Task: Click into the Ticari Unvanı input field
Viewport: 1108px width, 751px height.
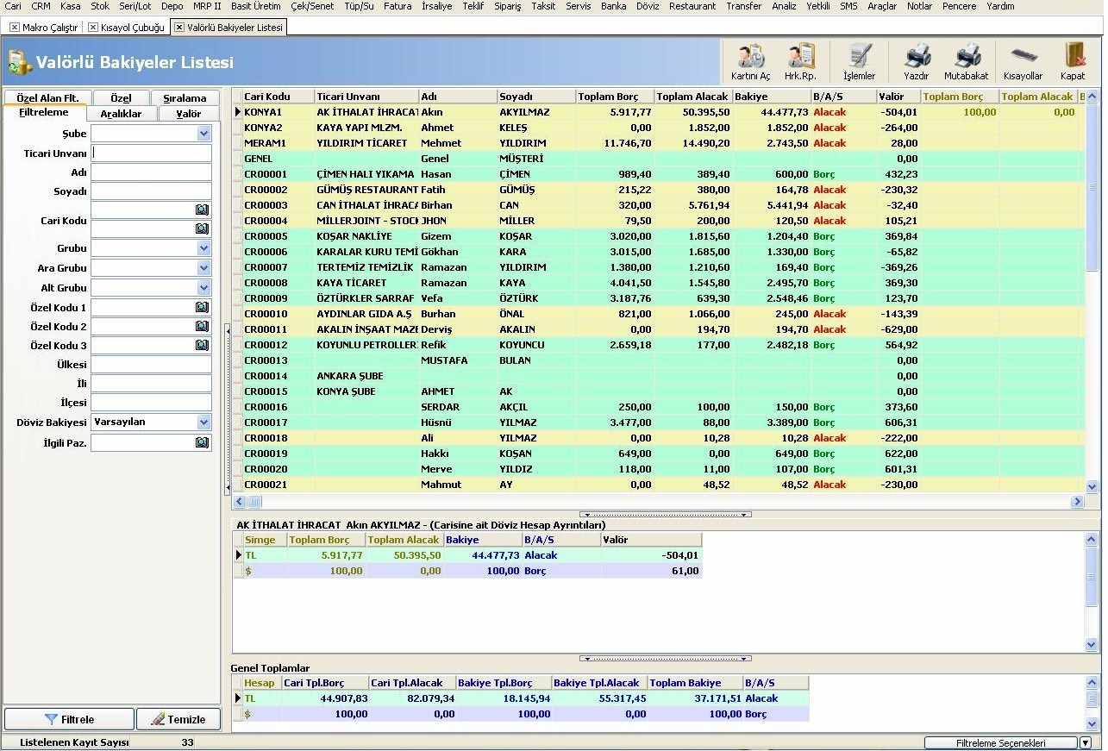Action: click(151, 153)
